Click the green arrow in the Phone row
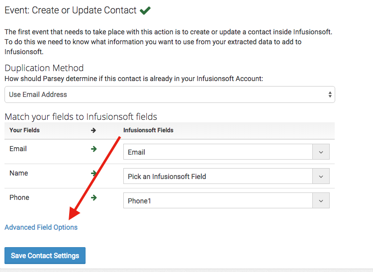 [94, 197]
